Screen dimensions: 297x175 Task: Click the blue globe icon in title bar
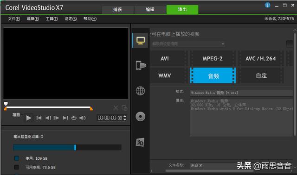[x=267, y=5]
